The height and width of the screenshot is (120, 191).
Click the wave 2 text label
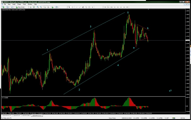click(x=79, y=90)
